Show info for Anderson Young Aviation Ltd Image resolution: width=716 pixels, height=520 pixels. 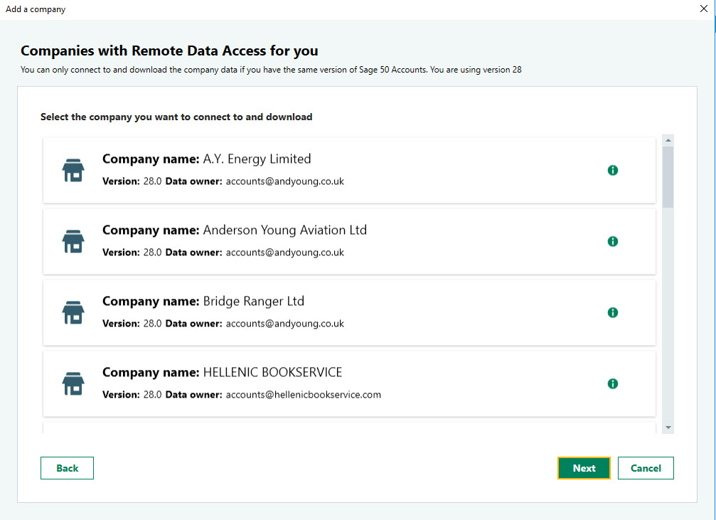click(x=612, y=241)
